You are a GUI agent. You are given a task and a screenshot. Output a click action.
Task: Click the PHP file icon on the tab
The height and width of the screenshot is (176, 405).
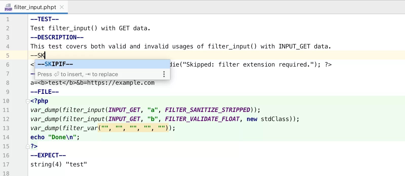8,7
